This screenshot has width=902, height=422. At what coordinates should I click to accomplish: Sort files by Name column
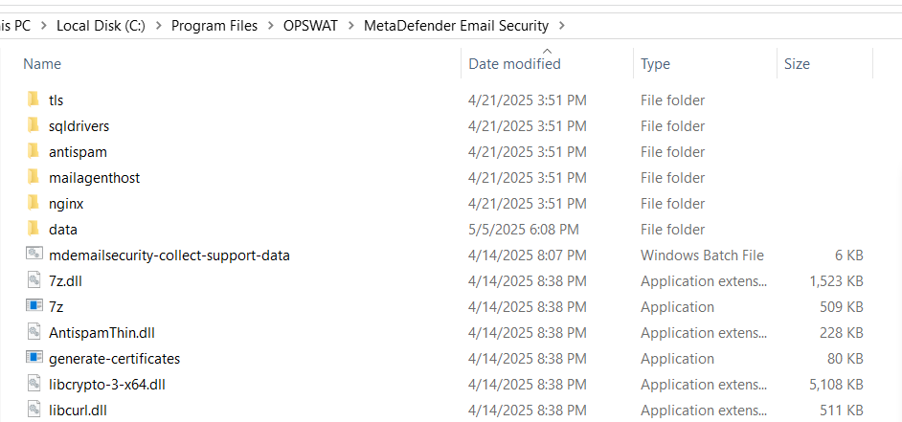(42, 64)
